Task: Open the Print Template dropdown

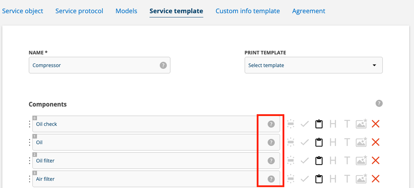Action: [313, 65]
